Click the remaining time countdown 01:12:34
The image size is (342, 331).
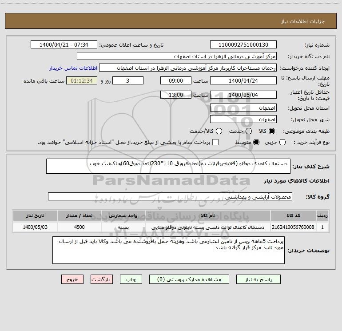(82, 80)
